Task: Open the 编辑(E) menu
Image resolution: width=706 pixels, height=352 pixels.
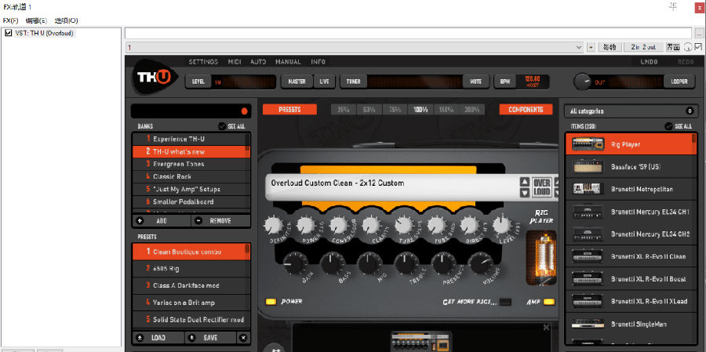Action: pos(36,20)
